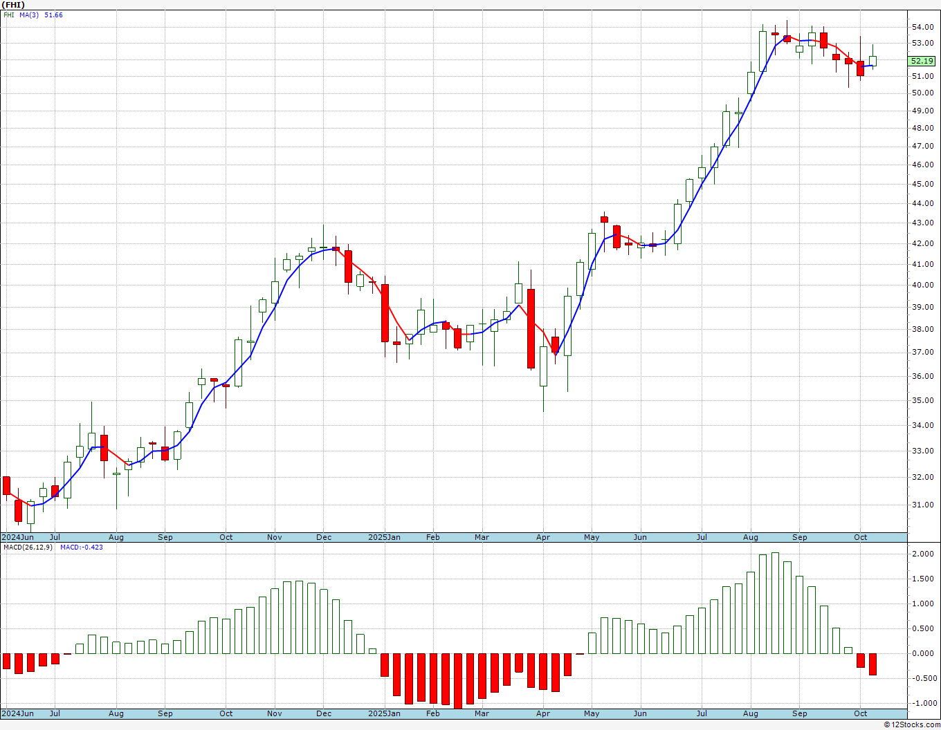Image resolution: width=941 pixels, height=730 pixels.
Task: Click the (FHI) ticker title
Action: tap(13, 5)
